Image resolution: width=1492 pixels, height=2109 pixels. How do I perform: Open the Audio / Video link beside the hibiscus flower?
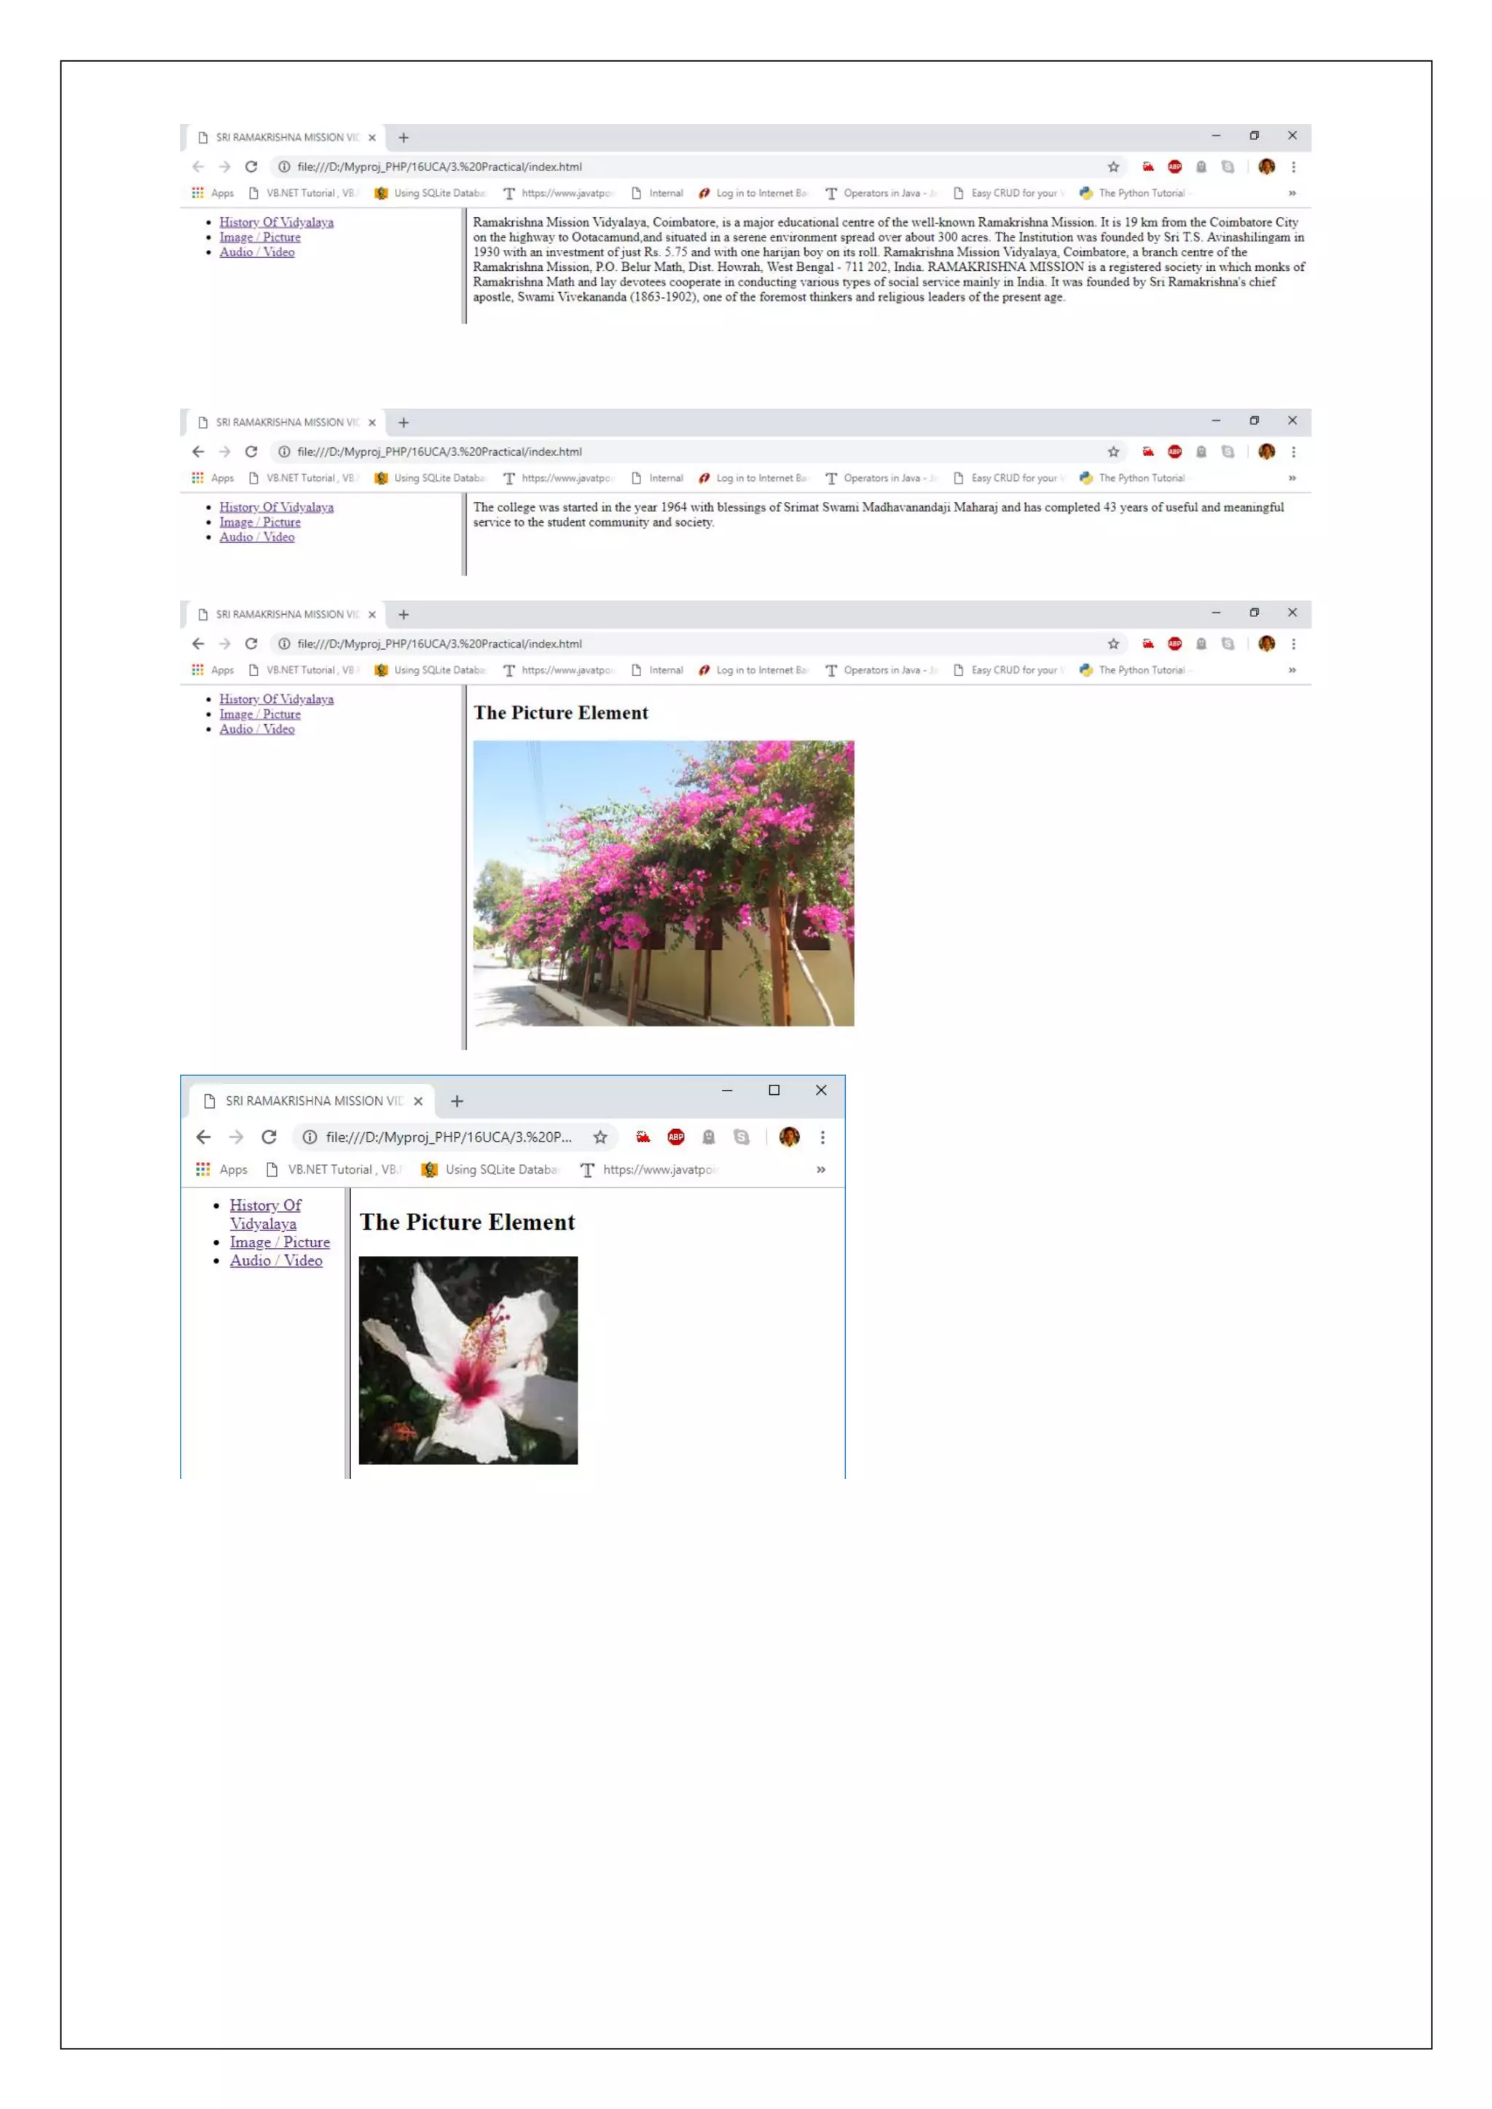[275, 1260]
